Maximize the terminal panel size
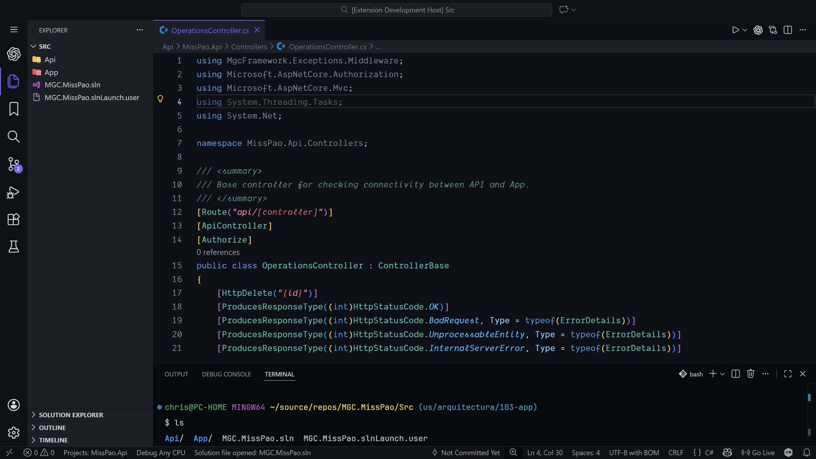Screen dimensions: 816x459 pyautogui.click(x=788, y=374)
